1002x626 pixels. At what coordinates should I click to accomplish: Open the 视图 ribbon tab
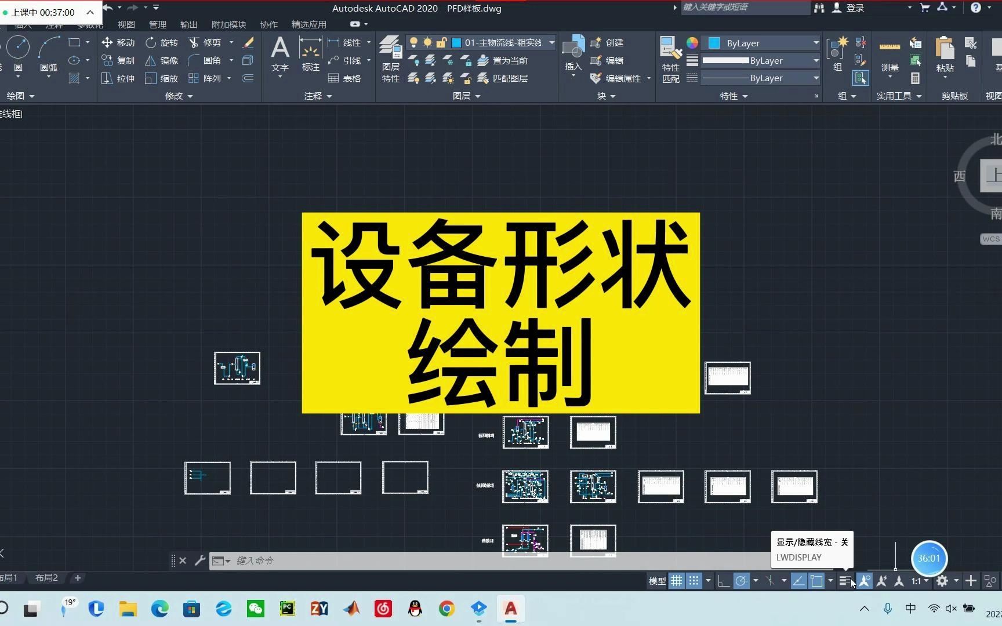[126, 24]
